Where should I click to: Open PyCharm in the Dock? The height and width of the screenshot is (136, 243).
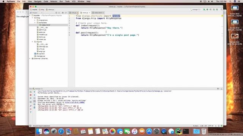pos(178,131)
